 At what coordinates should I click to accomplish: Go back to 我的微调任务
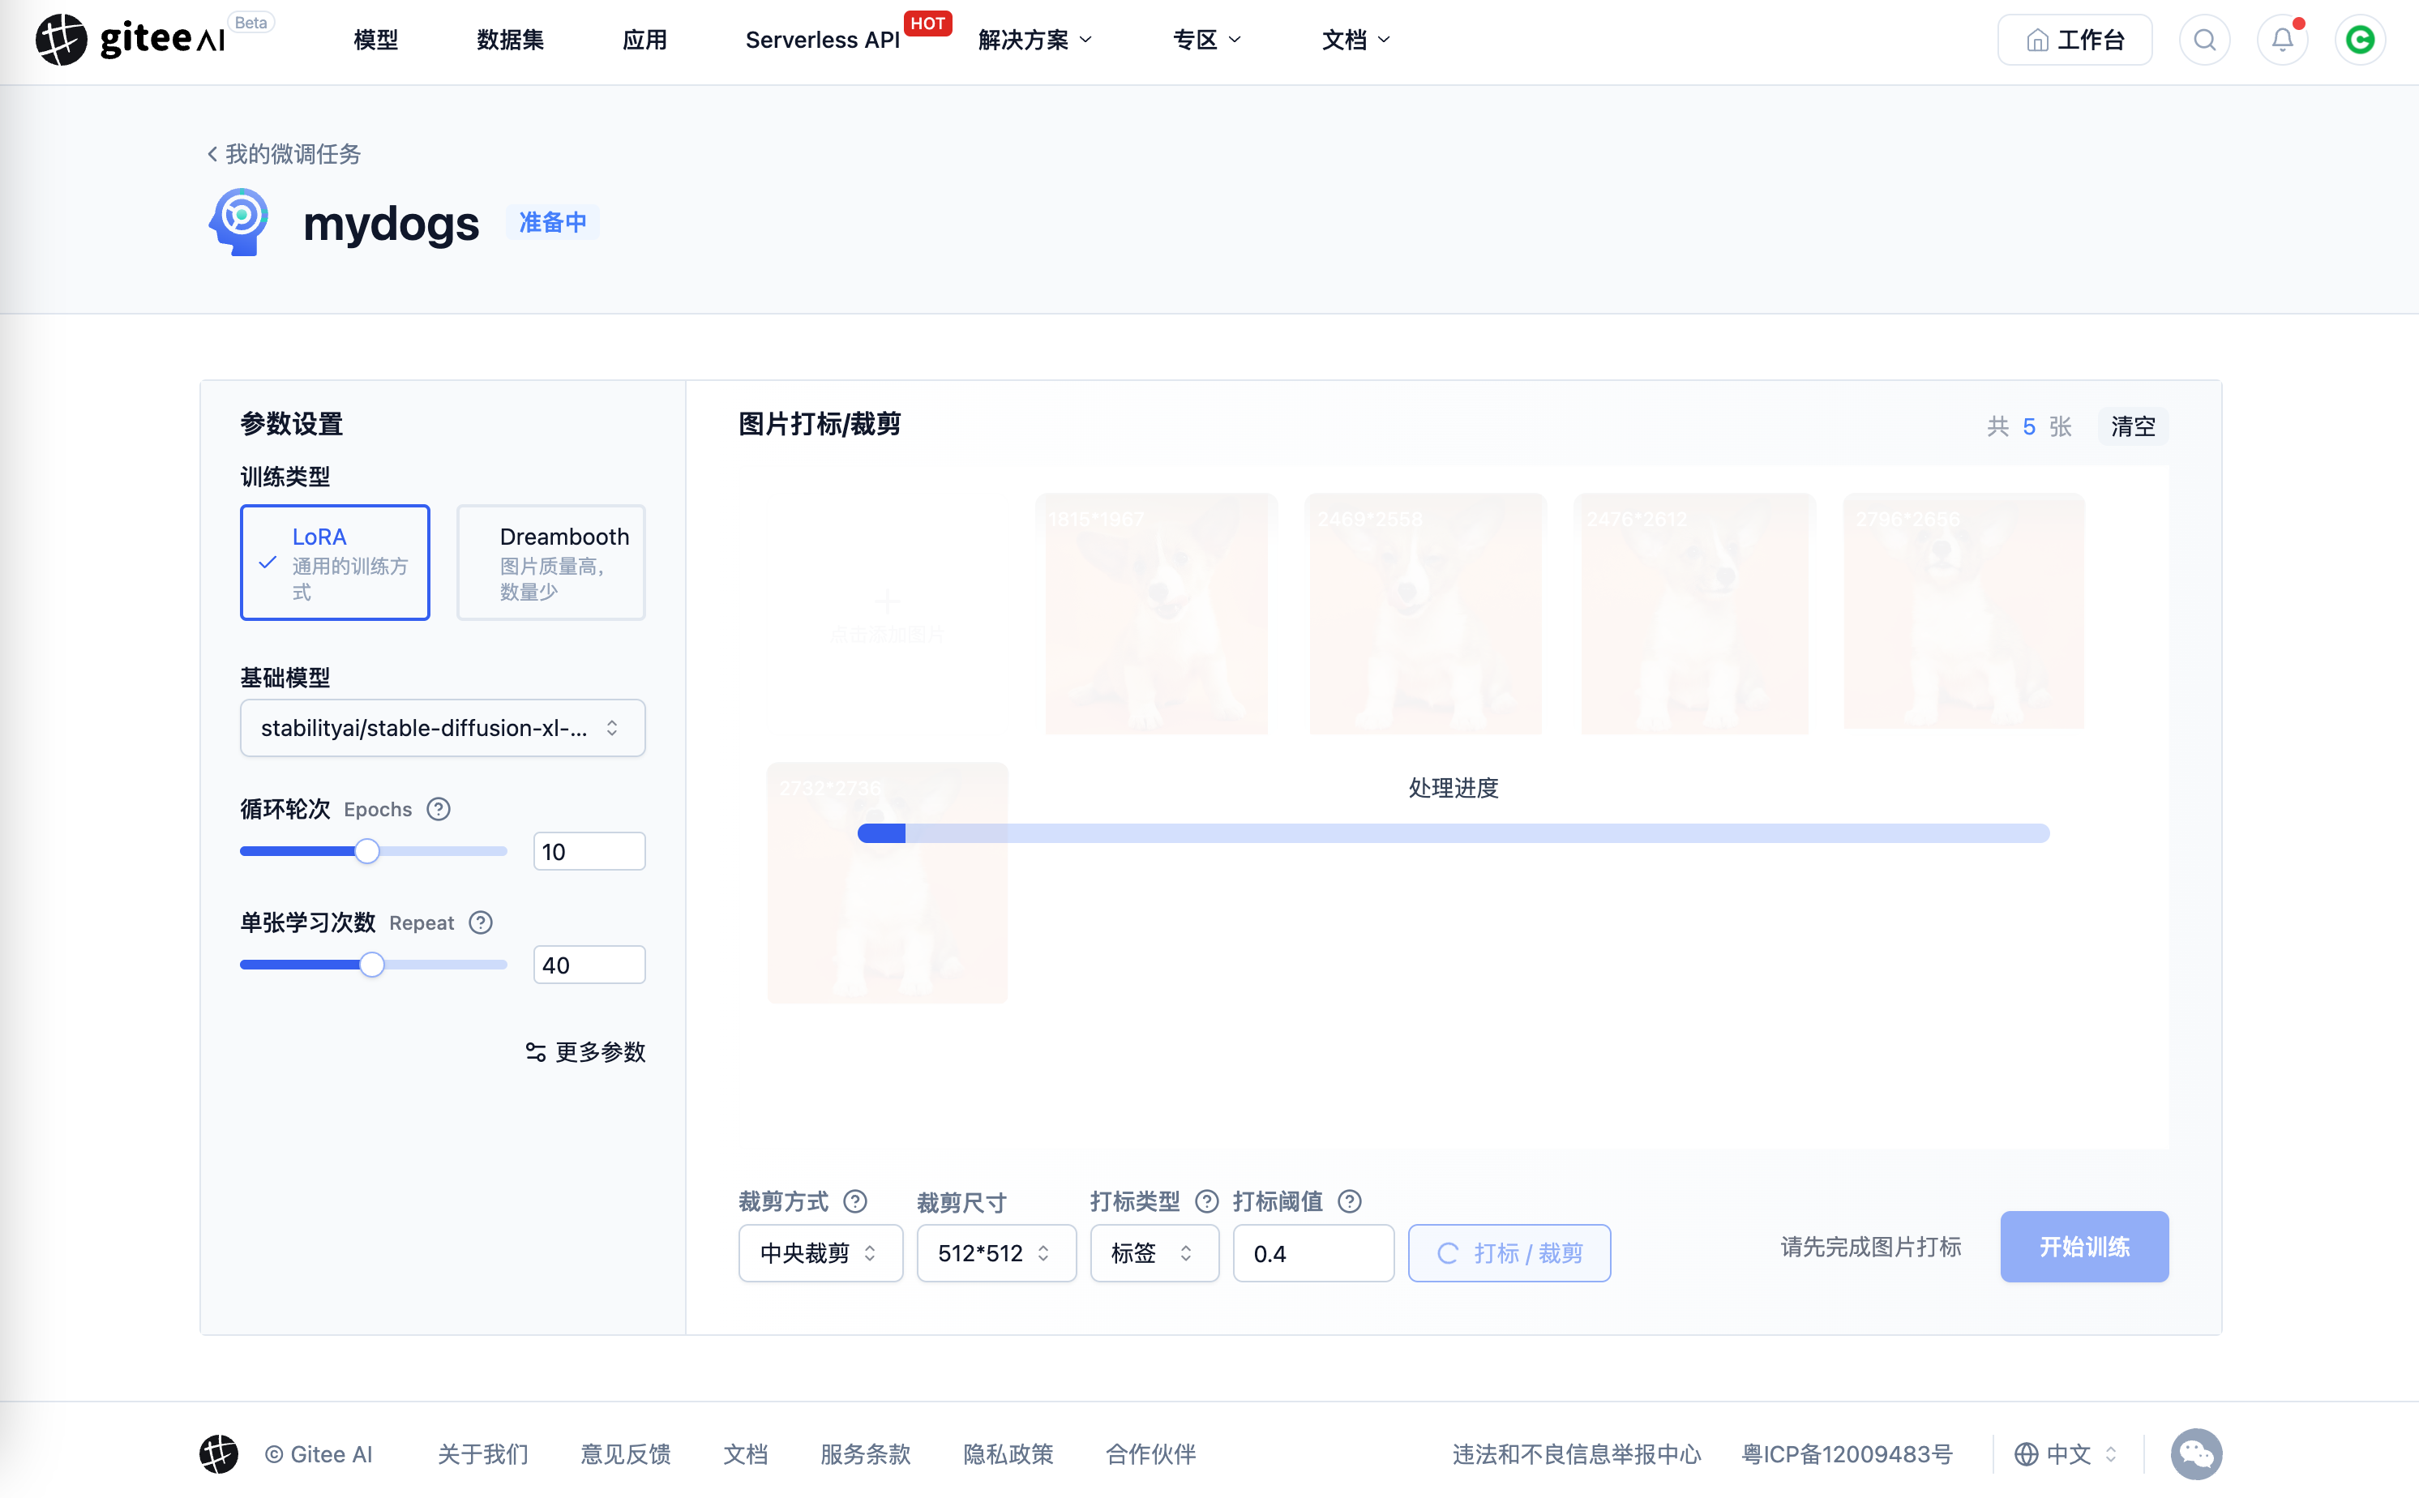tap(283, 153)
